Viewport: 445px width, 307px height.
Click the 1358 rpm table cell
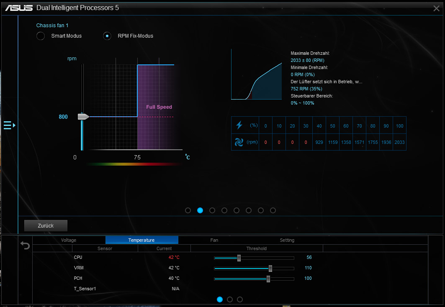pos(346,142)
